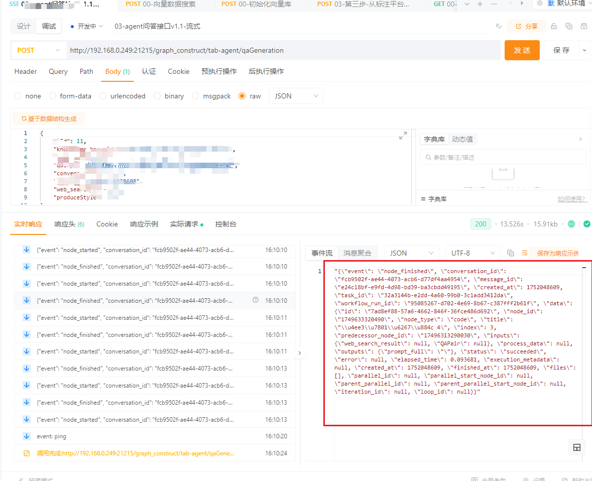
Task: Click the green check validation icon
Action: 586,224
